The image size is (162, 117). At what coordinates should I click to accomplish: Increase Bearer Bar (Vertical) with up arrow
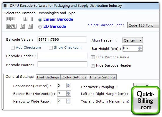(68, 85)
